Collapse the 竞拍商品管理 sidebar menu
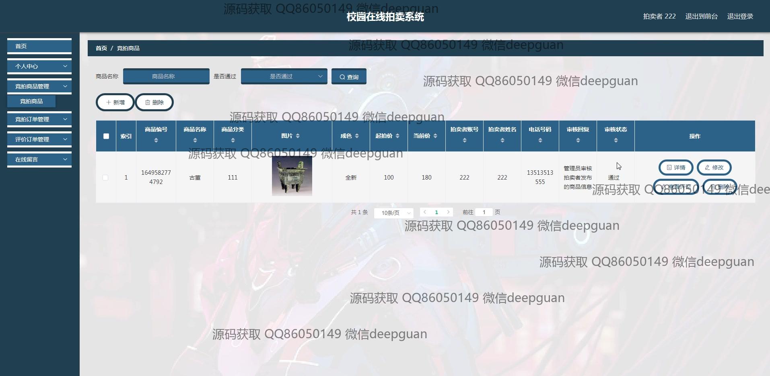 coord(39,86)
